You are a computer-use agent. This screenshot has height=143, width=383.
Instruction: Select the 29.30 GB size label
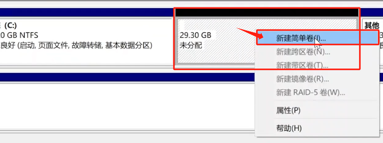tap(196, 35)
